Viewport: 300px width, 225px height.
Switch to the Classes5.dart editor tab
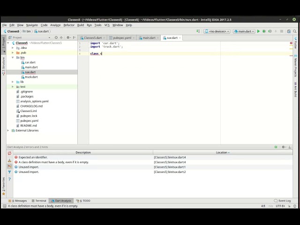click(x=93, y=38)
